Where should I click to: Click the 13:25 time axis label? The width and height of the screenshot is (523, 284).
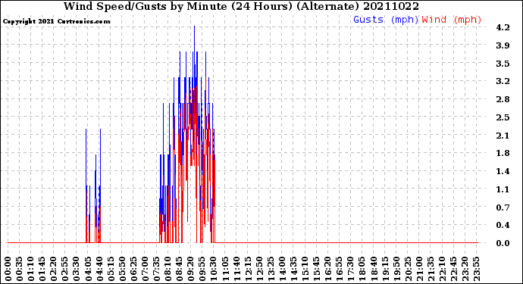pyautogui.click(x=271, y=269)
